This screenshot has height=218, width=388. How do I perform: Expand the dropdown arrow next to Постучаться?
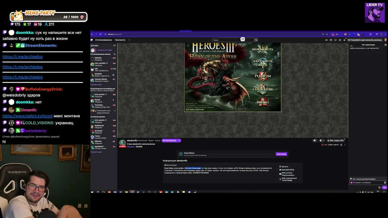pos(179,140)
